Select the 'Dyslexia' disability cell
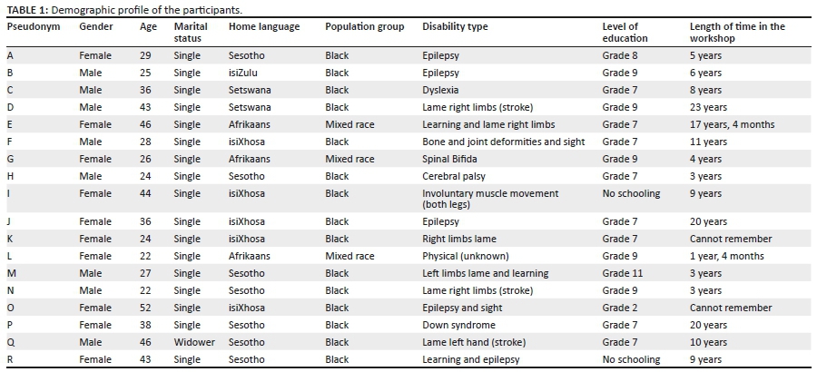The image size is (817, 372). point(440,91)
